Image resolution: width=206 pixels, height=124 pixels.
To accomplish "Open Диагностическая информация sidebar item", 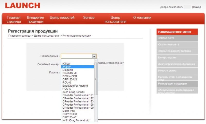I will click(177, 64).
